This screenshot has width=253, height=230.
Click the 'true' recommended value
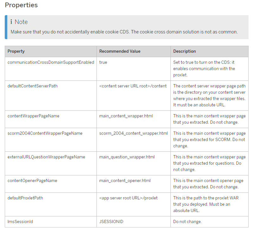[x=103, y=62]
